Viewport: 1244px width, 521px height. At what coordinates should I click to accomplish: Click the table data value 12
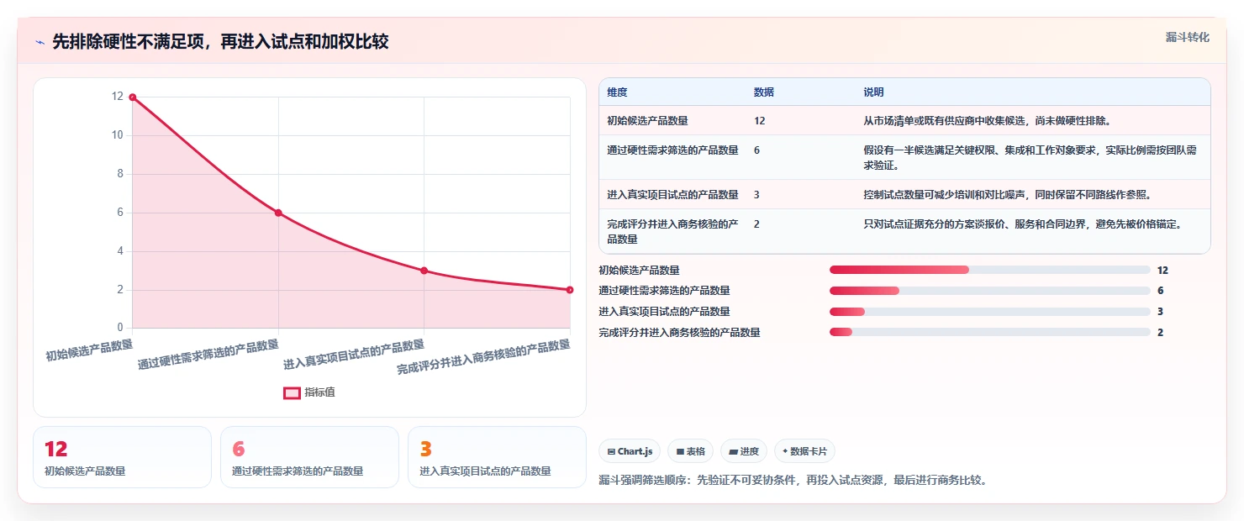click(760, 121)
